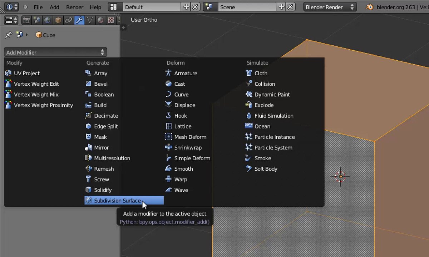
Task: Add a Curve modifier
Action: click(177, 95)
